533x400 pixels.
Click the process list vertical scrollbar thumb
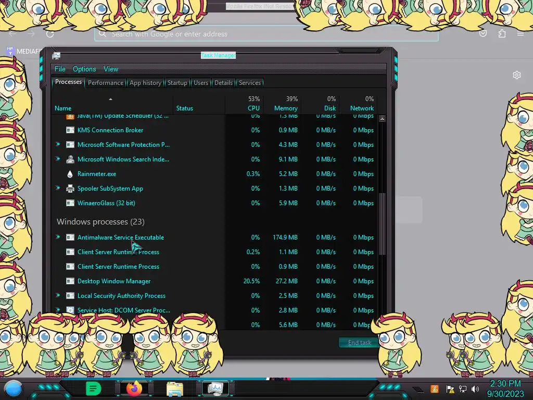pos(382,224)
